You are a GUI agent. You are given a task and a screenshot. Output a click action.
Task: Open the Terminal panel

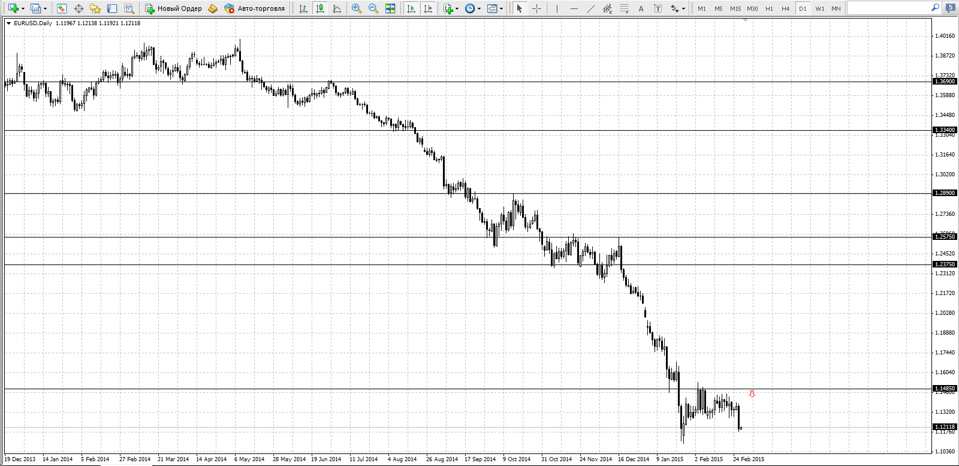112,8
